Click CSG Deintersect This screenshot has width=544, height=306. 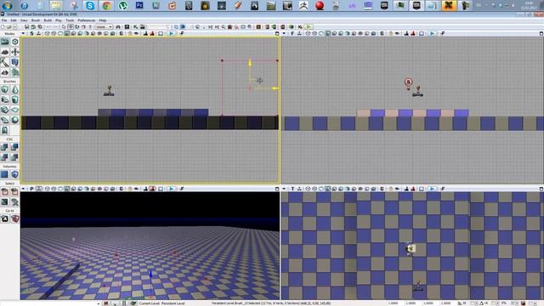point(15,157)
